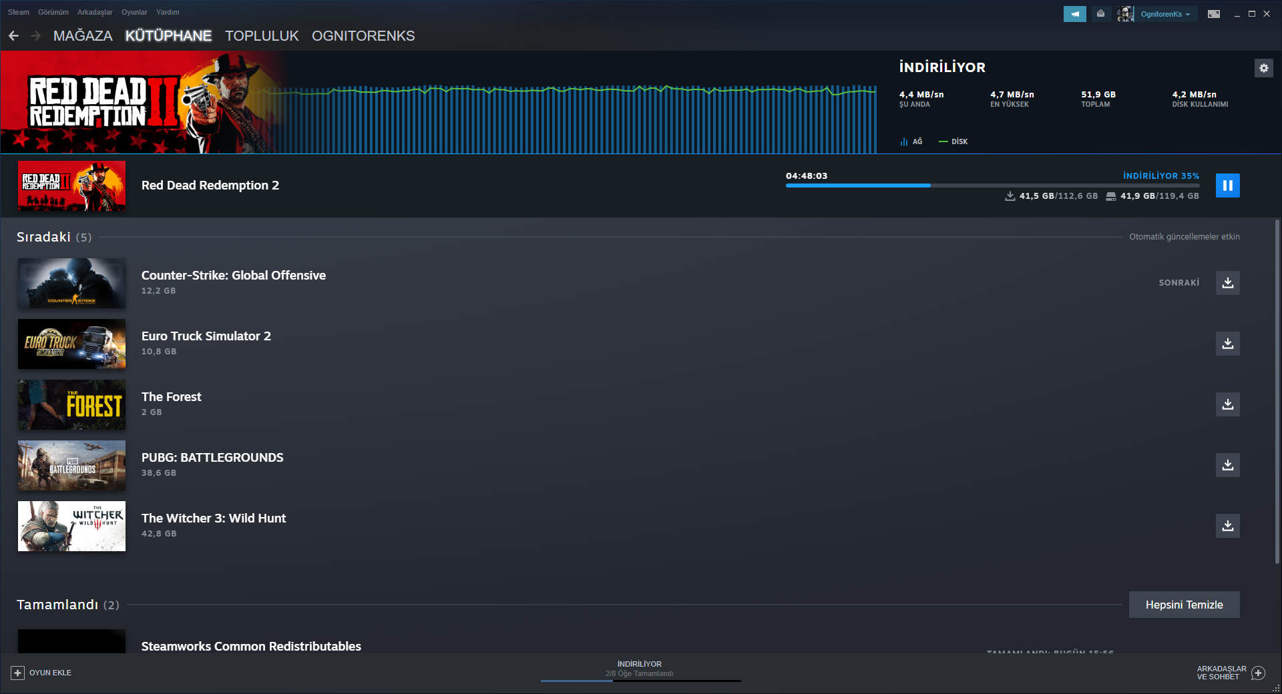This screenshot has width=1282, height=694.
Task: Click the 4,7 MB/sn EN YÜKSEK value
Action: (x=1012, y=95)
